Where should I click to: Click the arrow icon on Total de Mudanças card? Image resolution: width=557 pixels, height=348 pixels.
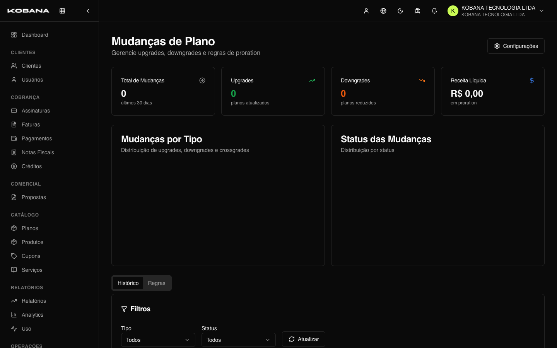coord(202,80)
